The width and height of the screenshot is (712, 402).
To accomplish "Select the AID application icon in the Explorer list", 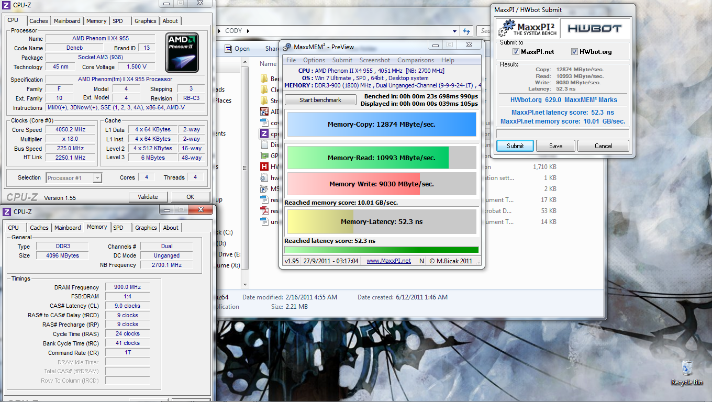I will tap(264, 111).
